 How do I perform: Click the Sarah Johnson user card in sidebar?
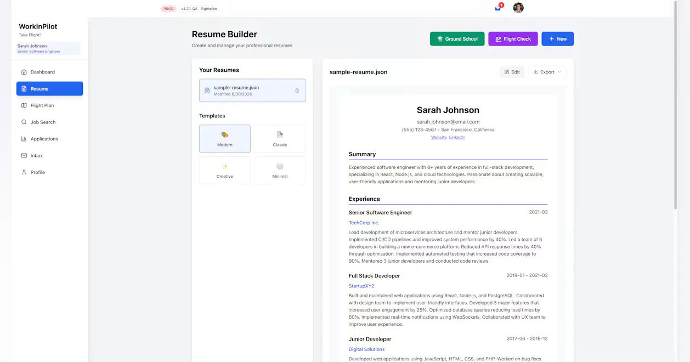[x=48, y=48]
